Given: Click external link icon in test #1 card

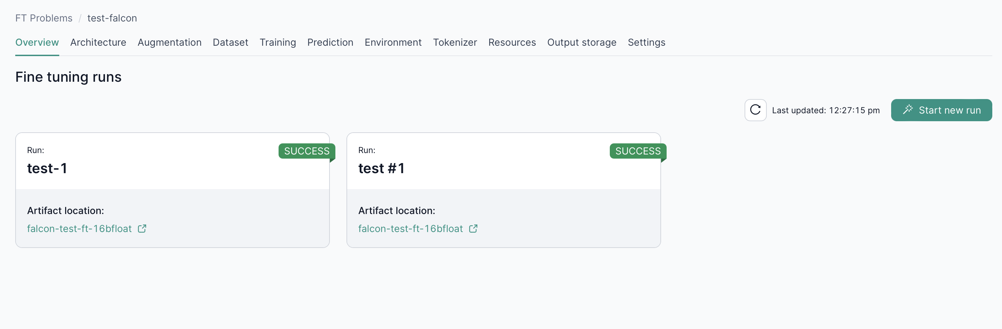Looking at the screenshot, I should (x=473, y=229).
